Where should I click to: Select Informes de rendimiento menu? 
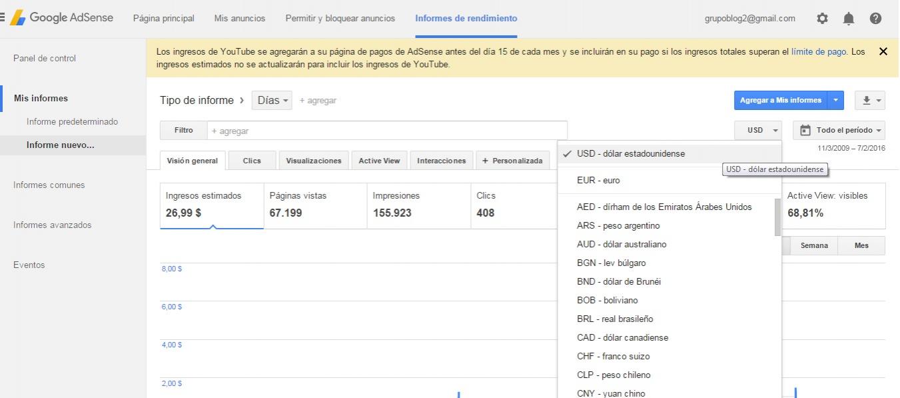tap(466, 19)
